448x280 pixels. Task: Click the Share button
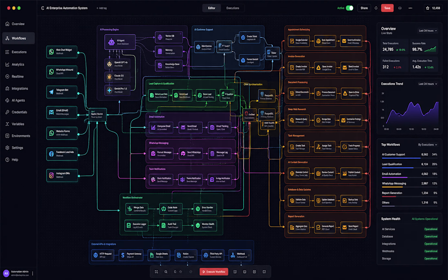pos(364,8)
